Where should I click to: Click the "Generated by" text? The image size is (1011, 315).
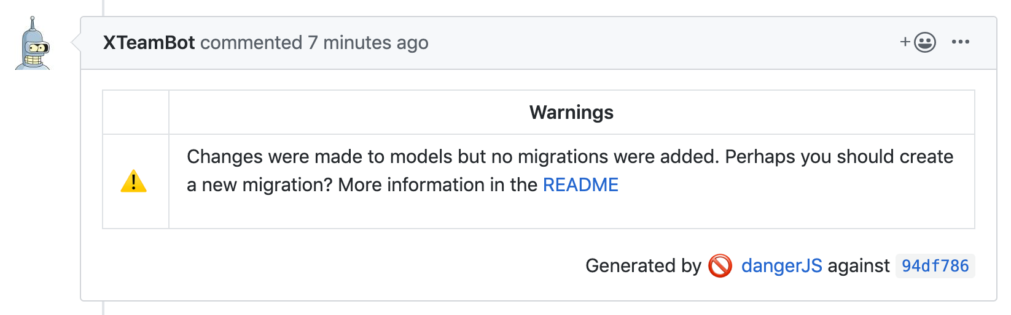coord(642,266)
